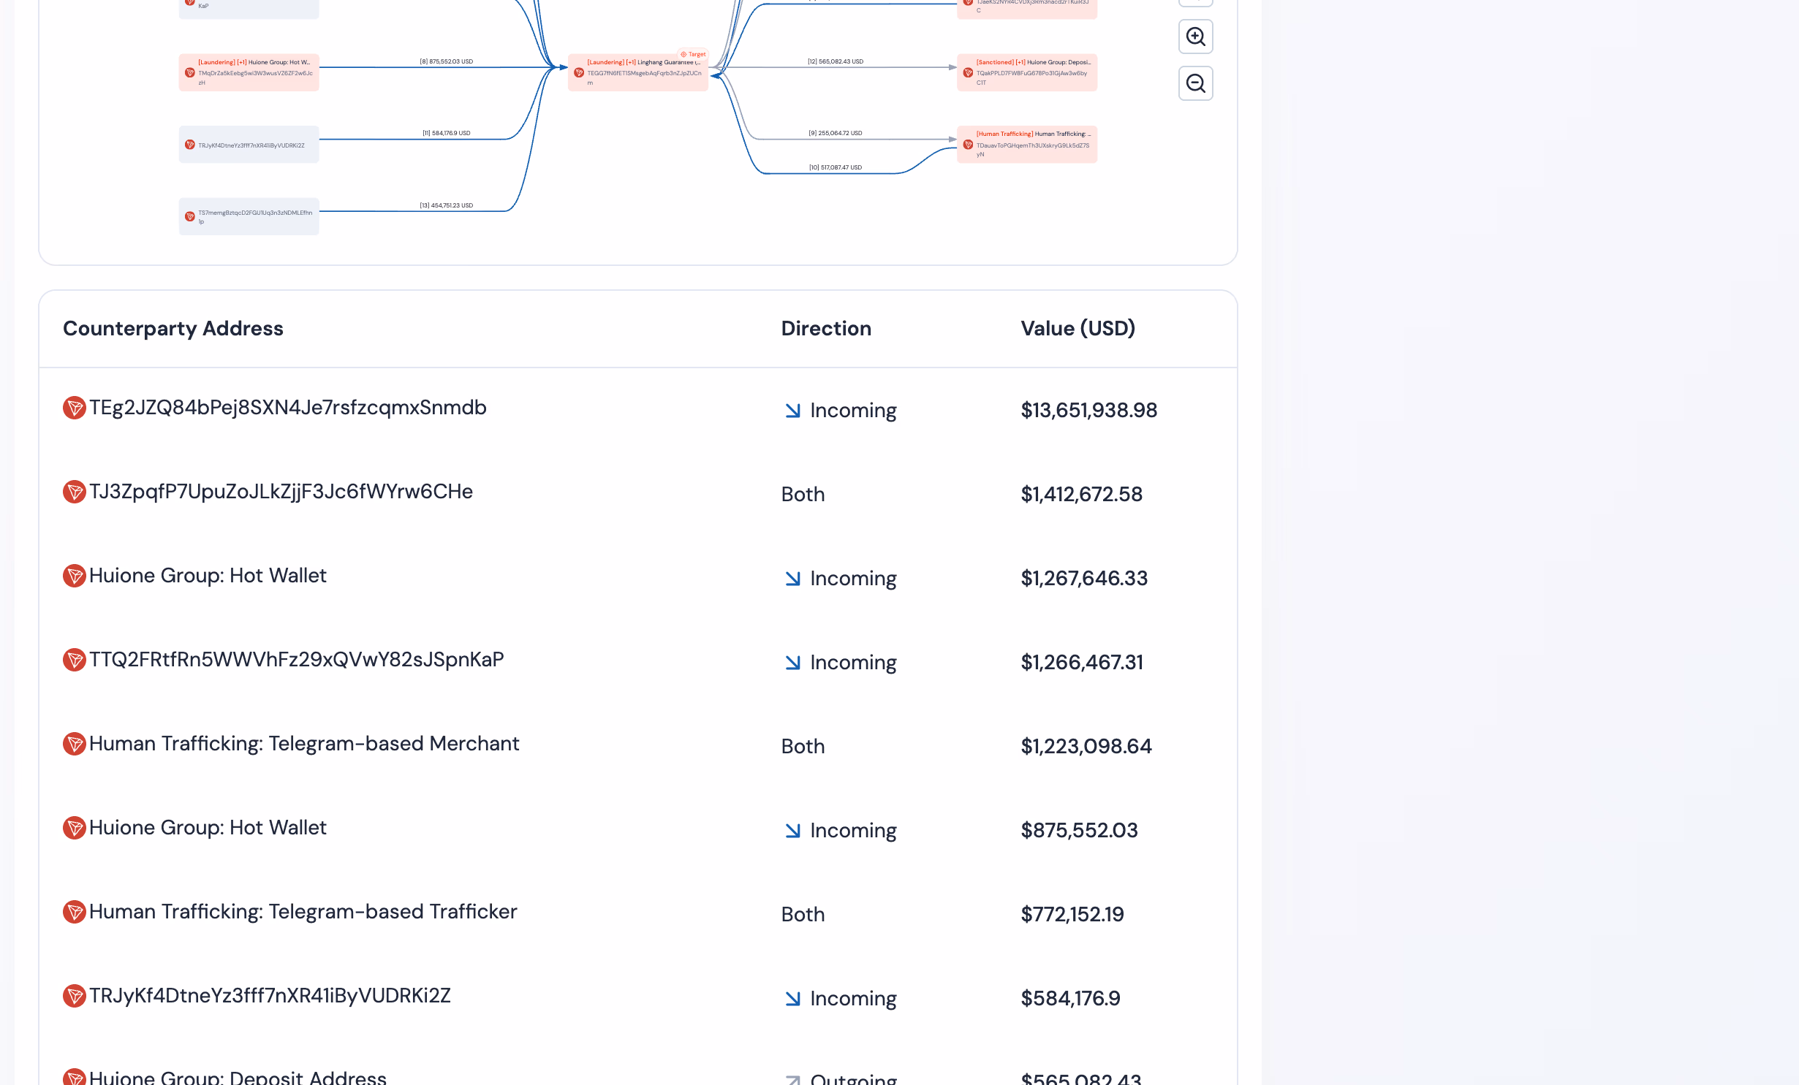The image size is (1799, 1085).
Task: Select the TRJyKf4DtneYz3fff7nXR41iByVUDRKi2Z graph node
Action: 249,145
